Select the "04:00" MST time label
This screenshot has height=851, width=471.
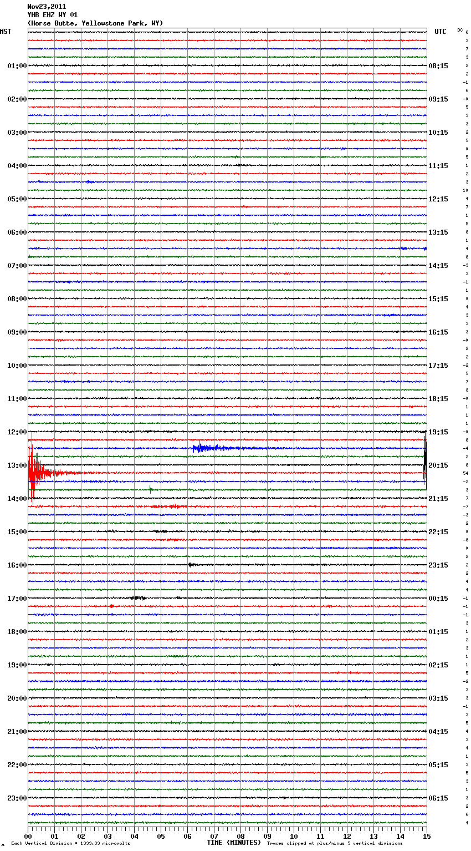[x=17, y=166]
